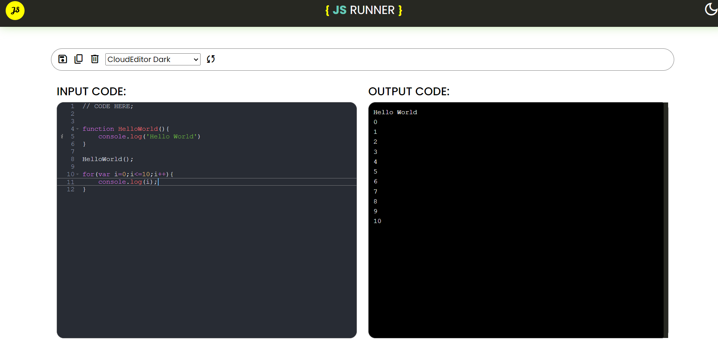
Task: Click the closing brace on line 6
Action: 84,144
